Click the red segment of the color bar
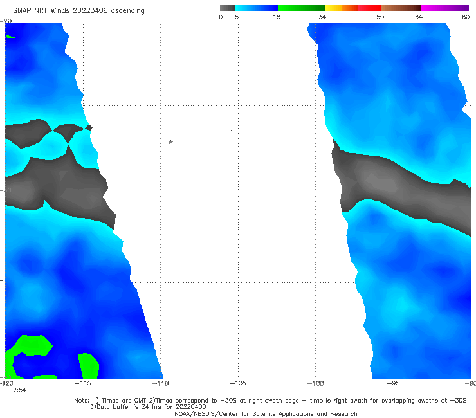This screenshot has width=476, height=418. pyautogui.click(x=369, y=8)
